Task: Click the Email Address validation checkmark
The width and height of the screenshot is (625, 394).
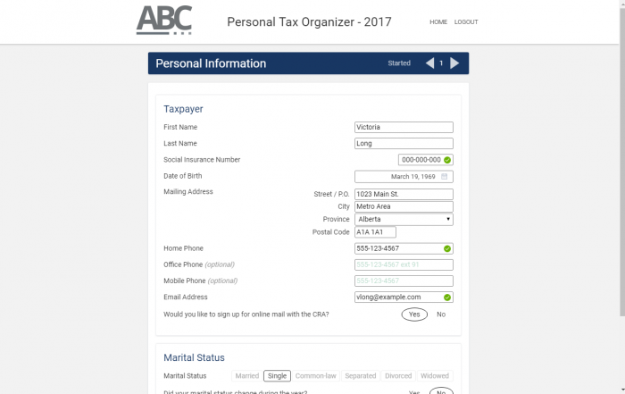Action: pos(447,298)
